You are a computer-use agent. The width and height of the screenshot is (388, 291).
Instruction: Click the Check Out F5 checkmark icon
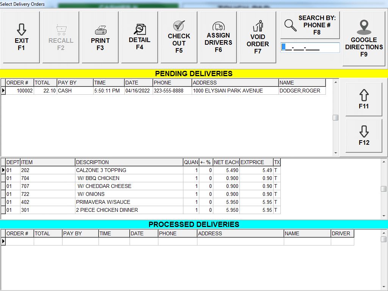click(x=179, y=26)
